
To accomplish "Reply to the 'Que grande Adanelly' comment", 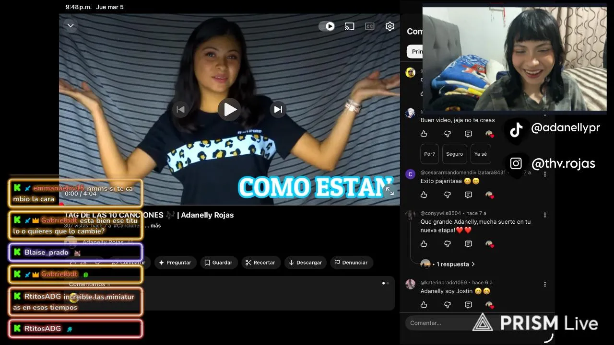I will 468,244.
